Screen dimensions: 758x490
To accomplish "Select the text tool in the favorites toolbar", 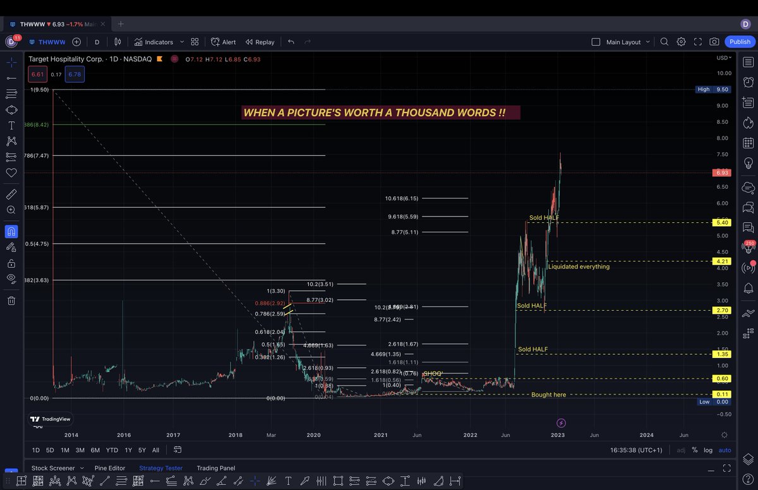I will (x=289, y=481).
